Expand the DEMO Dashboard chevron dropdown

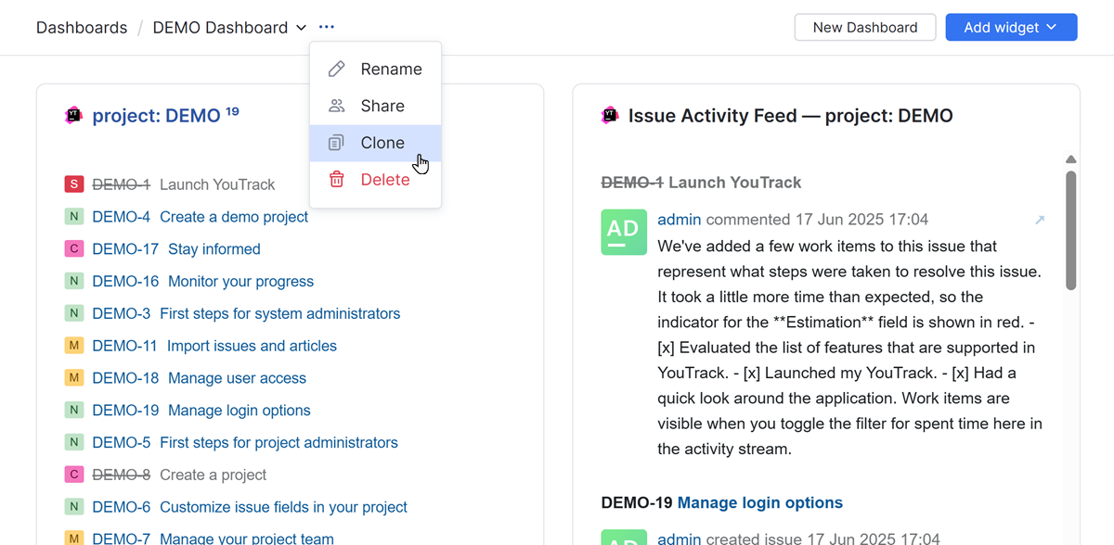(x=301, y=28)
